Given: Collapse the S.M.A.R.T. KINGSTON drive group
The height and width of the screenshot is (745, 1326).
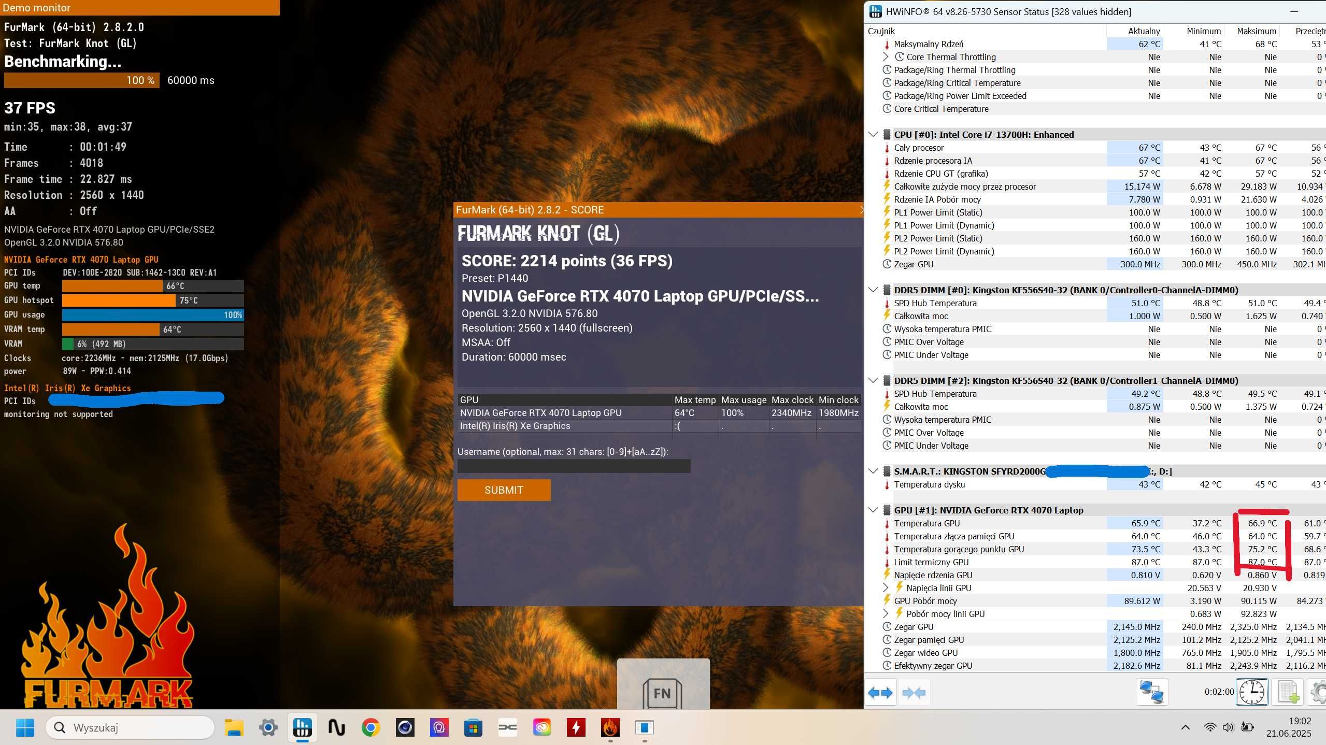Looking at the screenshot, I should pos(873,471).
